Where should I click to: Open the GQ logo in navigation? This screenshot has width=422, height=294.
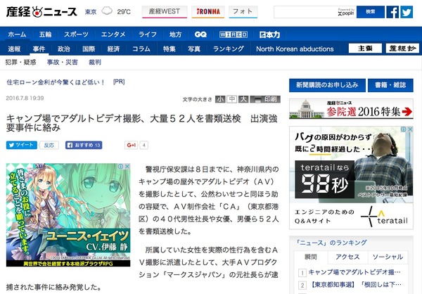[200, 34]
